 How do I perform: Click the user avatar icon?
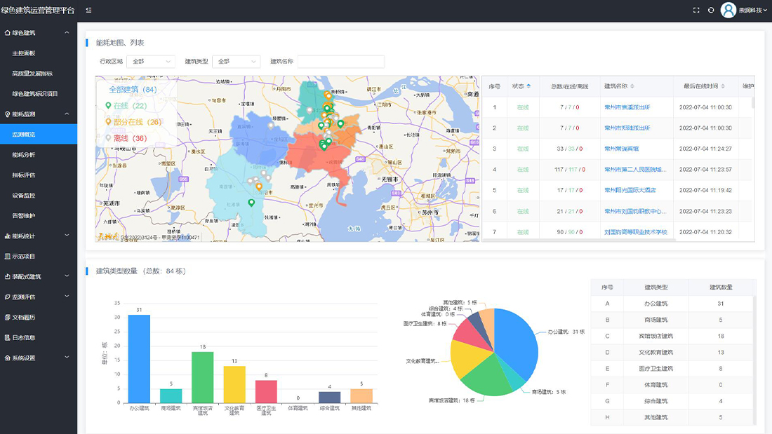click(x=728, y=11)
